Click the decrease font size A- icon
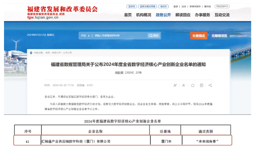Image resolution: width=253 pixels, height=149 pixels. tap(184, 85)
